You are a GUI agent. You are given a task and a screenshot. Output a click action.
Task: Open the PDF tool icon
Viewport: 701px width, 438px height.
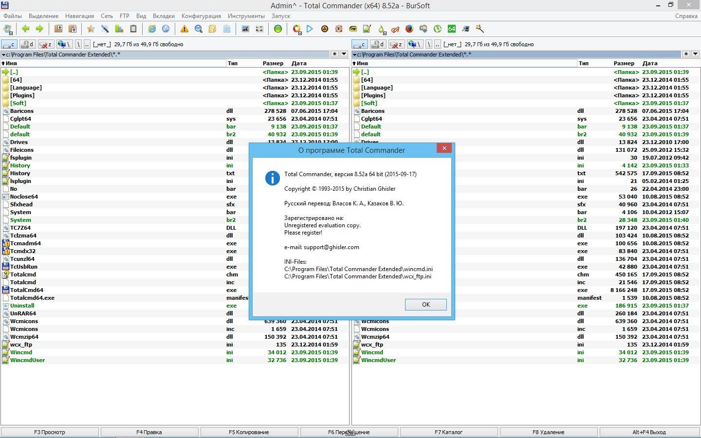(x=353, y=29)
